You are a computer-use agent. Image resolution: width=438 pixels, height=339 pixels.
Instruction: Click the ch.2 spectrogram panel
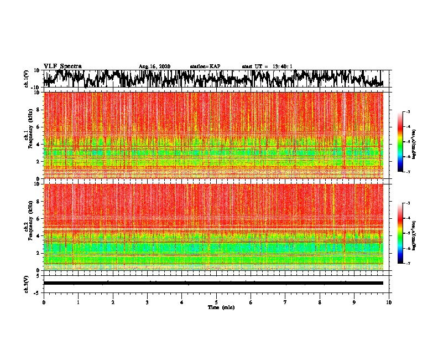(x=213, y=227)
